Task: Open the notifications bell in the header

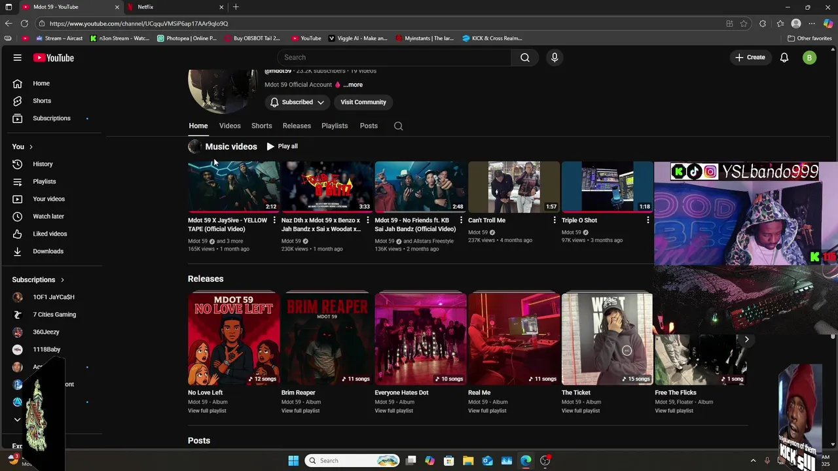Action: (x=784, y=58)
